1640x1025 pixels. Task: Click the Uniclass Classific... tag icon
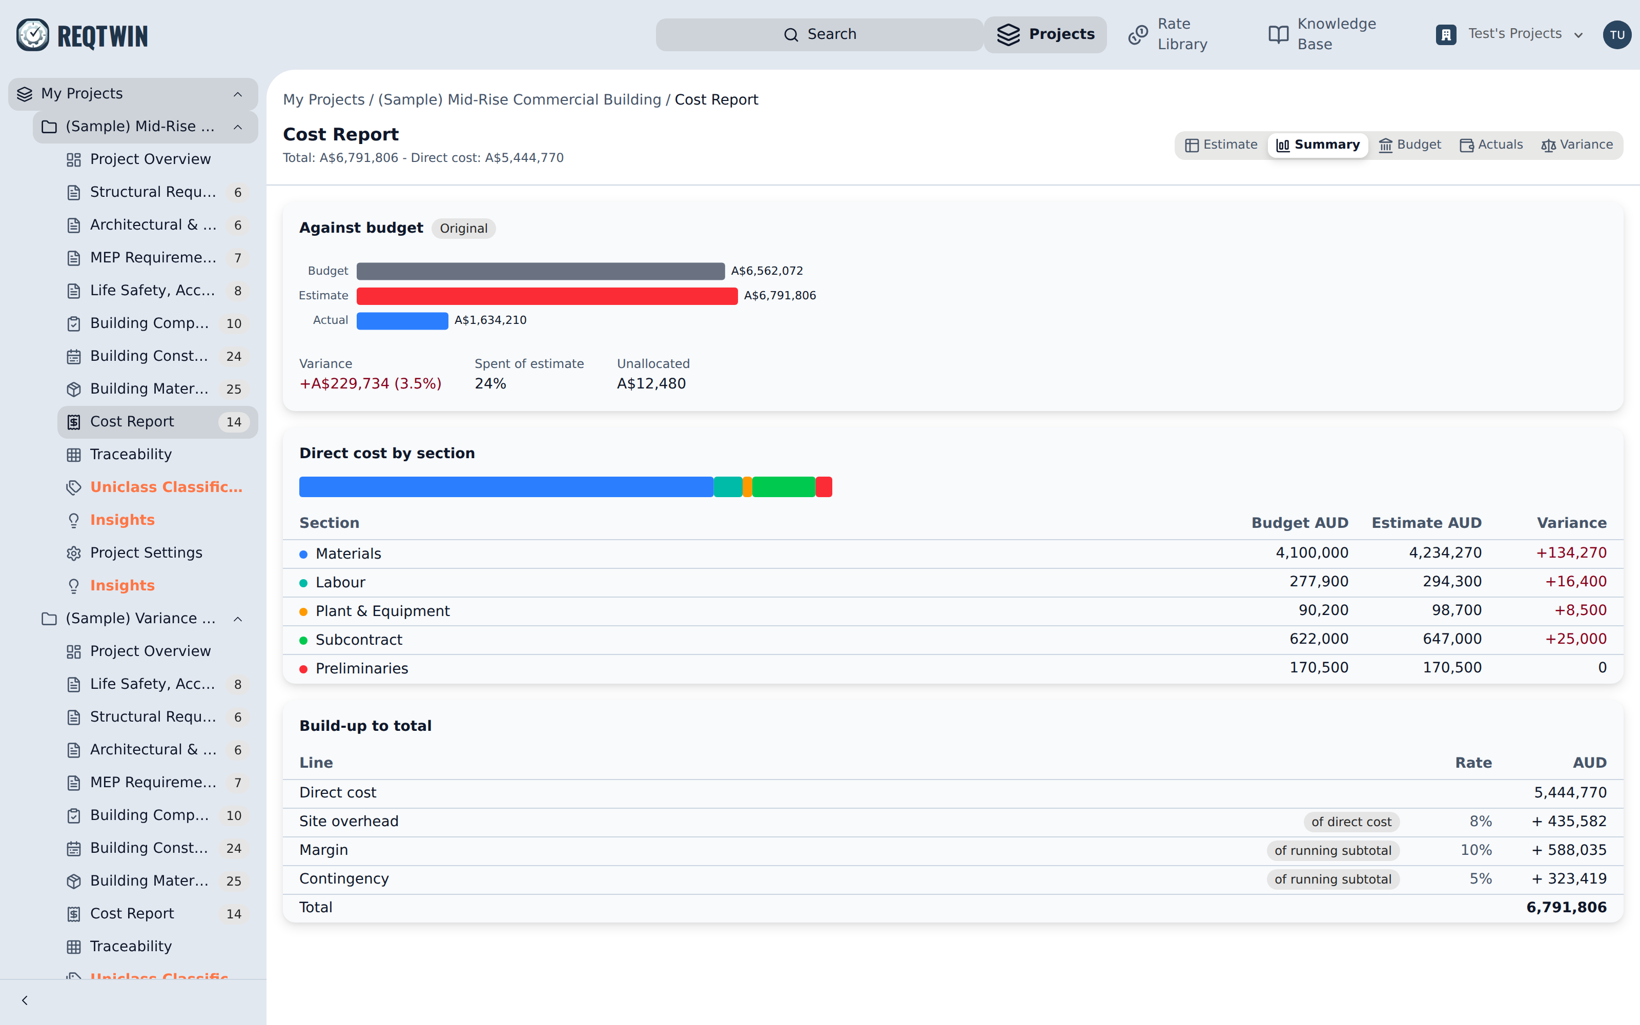[x=74, y=487]
